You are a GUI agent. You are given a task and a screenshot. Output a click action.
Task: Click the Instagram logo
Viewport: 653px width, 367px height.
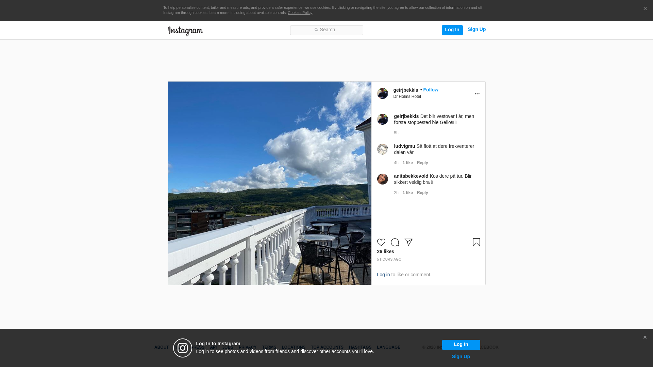coord(185,31)
